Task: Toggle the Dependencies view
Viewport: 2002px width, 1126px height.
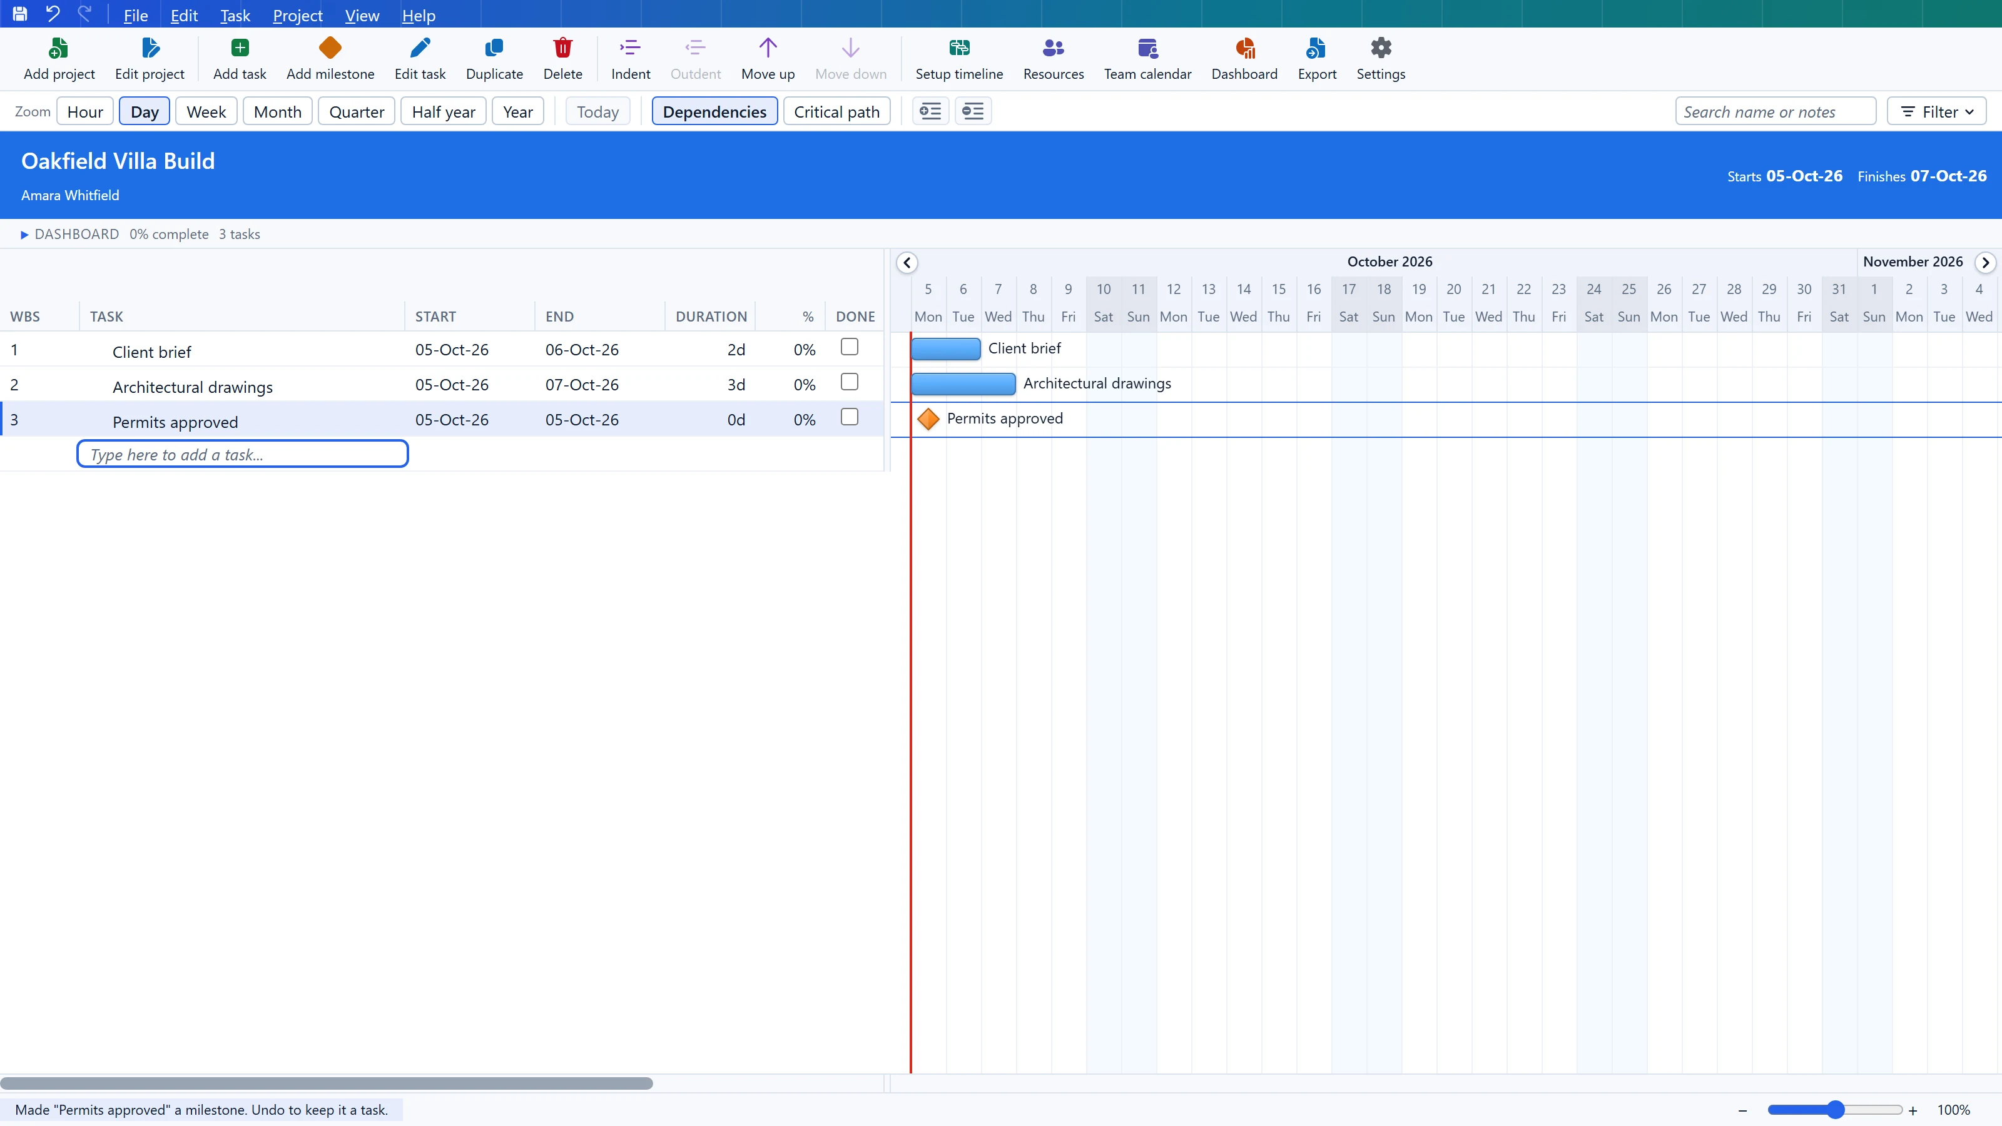Action: click(714, 111)
